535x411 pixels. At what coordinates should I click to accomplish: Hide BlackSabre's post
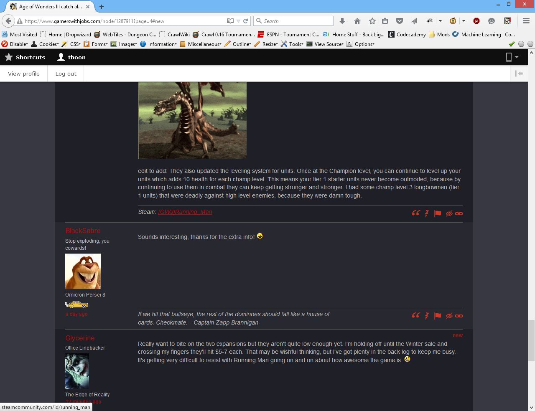pyautogui.click(x=449, y=316)
